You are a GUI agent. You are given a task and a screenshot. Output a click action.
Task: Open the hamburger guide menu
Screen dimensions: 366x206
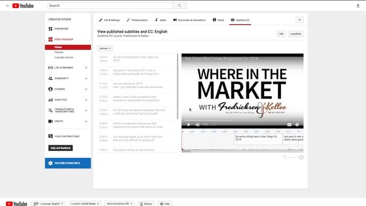7,6
